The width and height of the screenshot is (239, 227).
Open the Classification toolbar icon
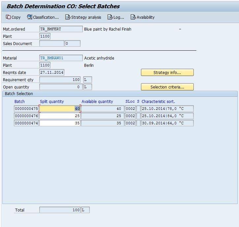30,17
